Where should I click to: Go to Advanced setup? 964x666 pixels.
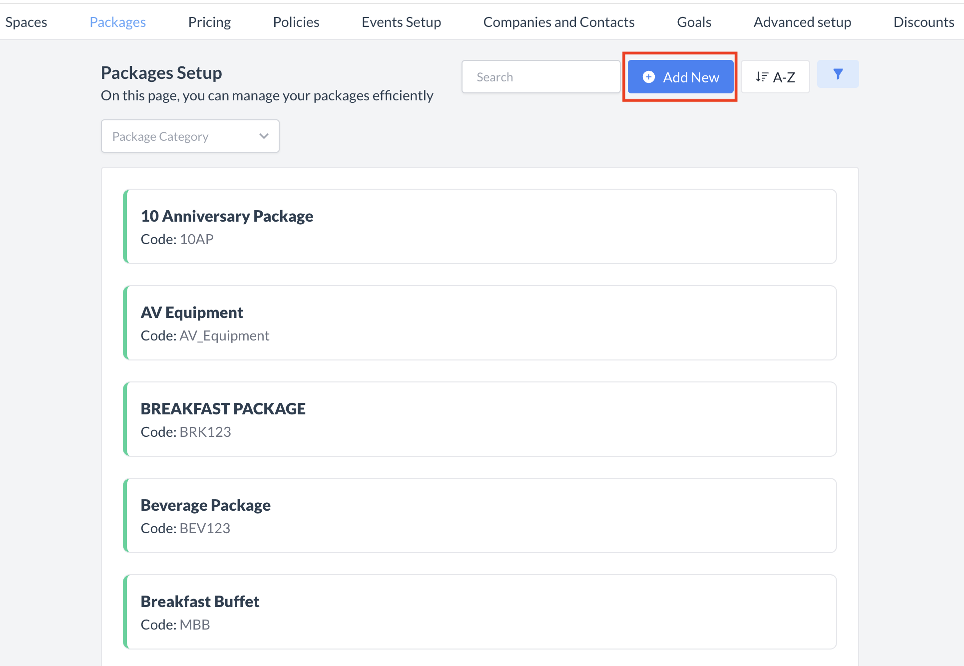point(802,21)
